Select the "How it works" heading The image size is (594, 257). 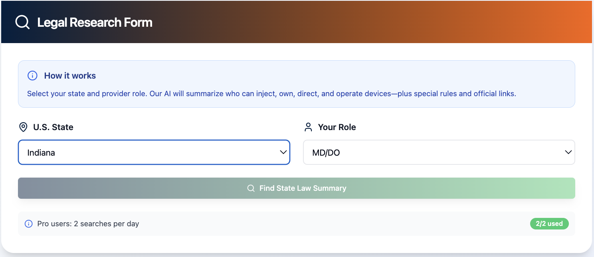[x=70, y=76]
